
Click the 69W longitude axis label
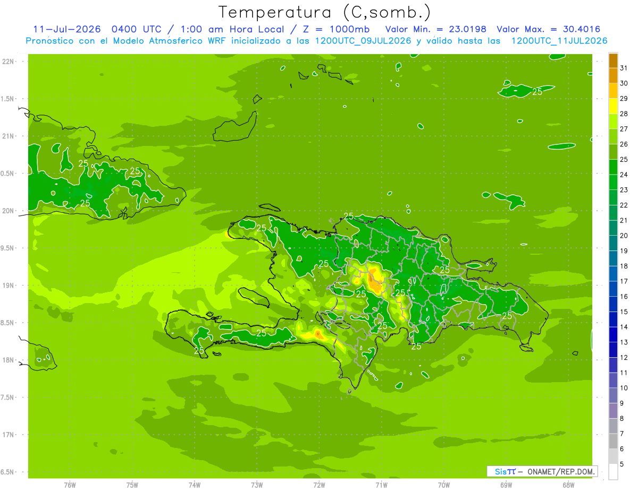506,485
